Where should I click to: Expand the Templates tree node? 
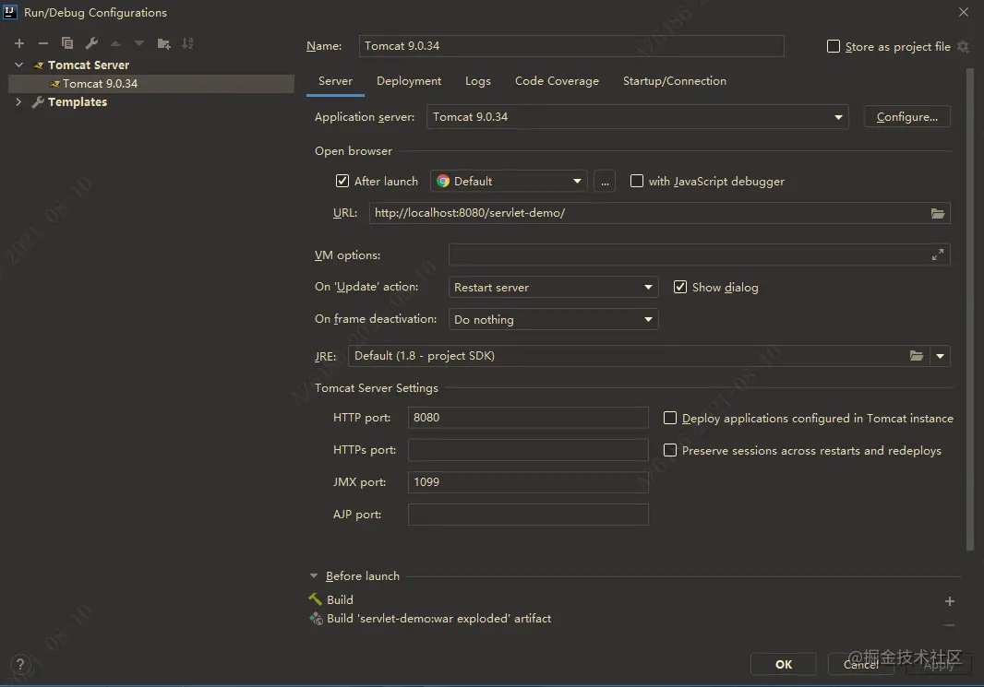18,101
